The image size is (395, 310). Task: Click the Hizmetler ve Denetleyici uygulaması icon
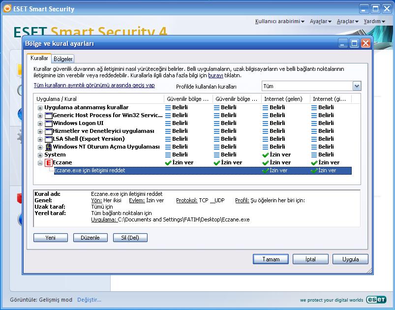click(48, 131)
